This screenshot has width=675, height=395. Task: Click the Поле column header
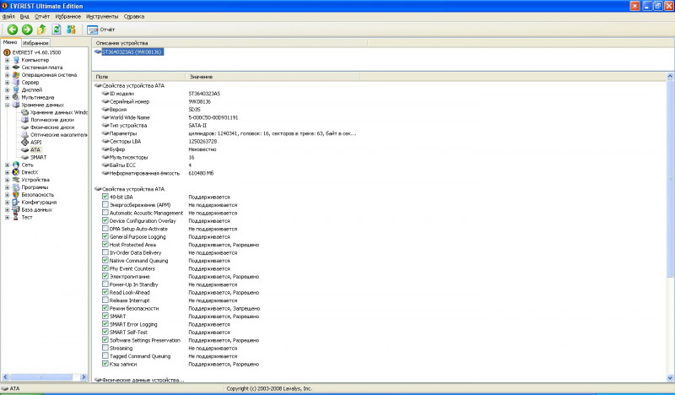[x=138, y=77]
